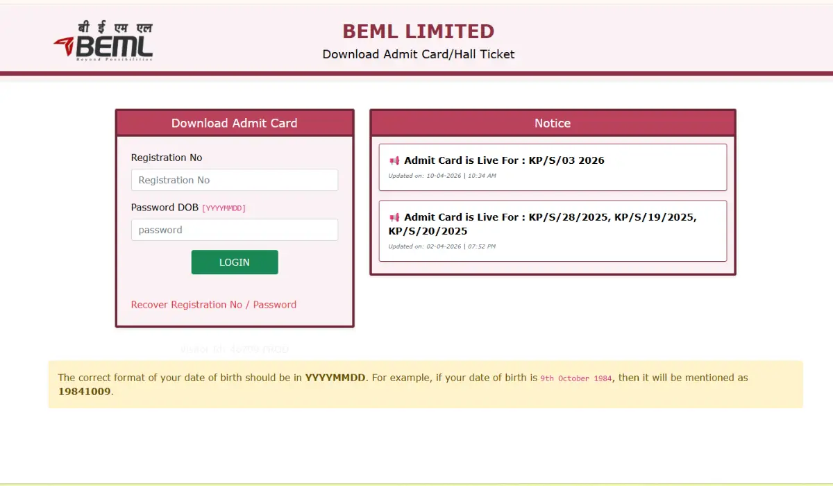Click the megaphone icon beside KP/S/28/2025 notice
833x486 pixels.
(393, 217)
